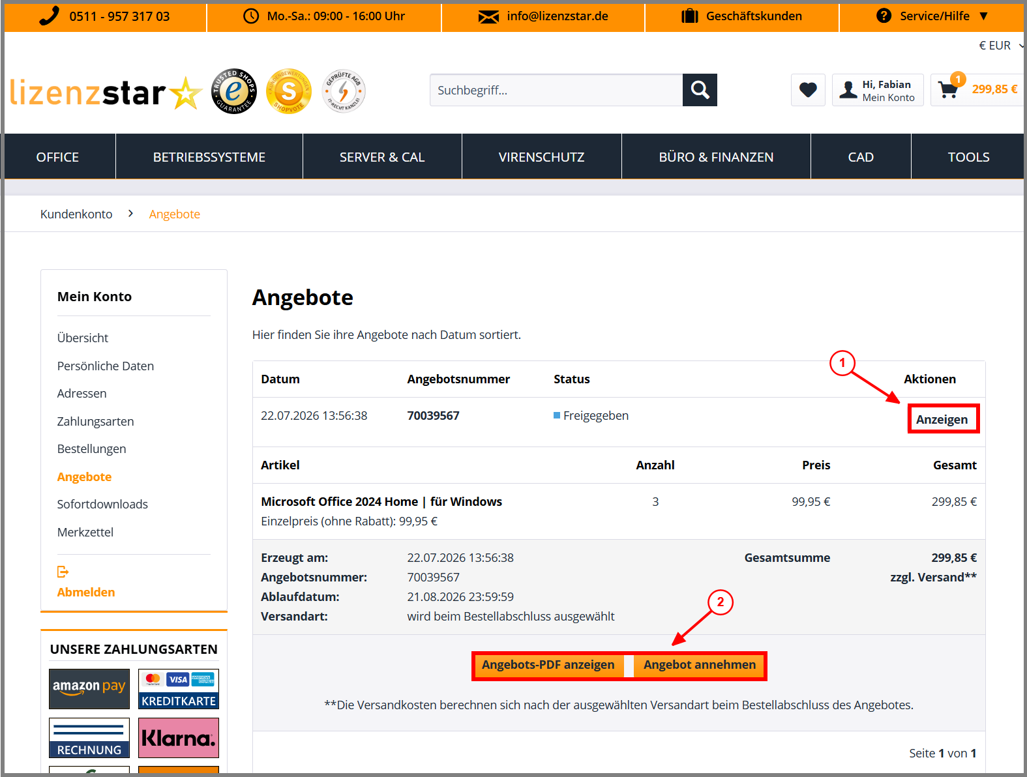This screenshot has width=1027, height=777.
Task: Select Angebote in the sidebar
Action: point(84,477)
